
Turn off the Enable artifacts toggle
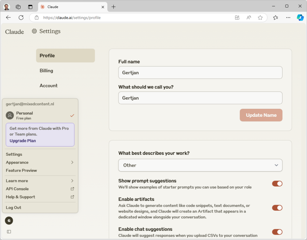[277, 208]
